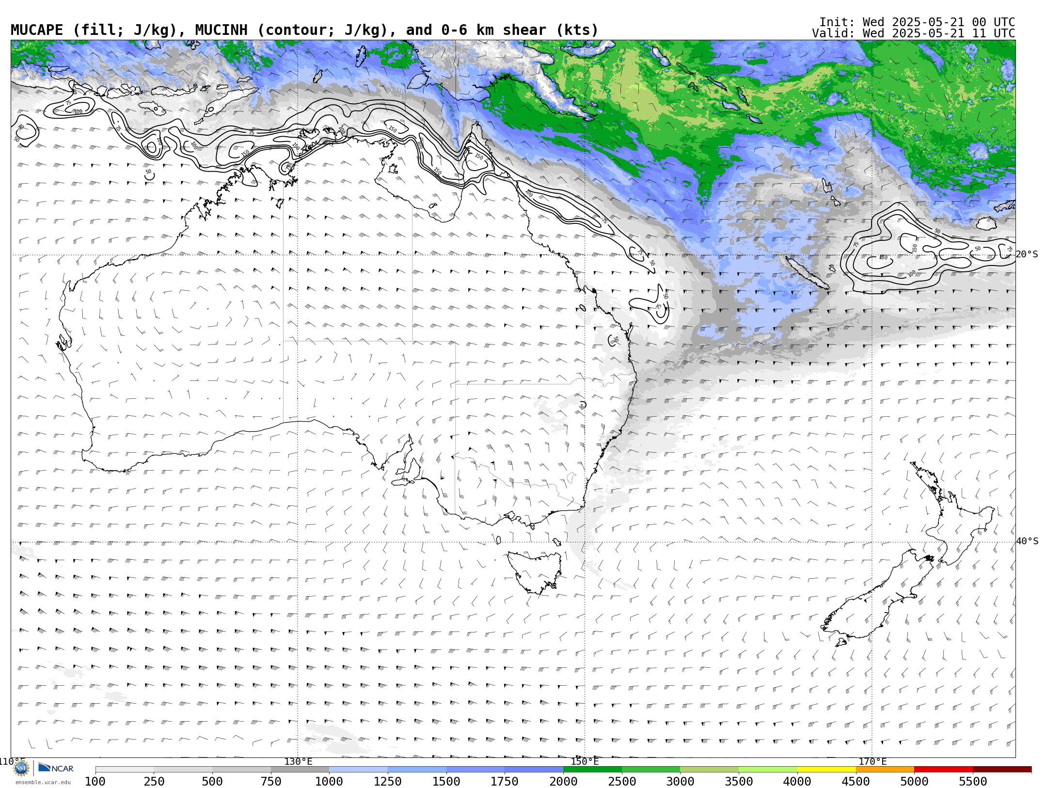Click the colorbar label 750

(x=271, y=781)
